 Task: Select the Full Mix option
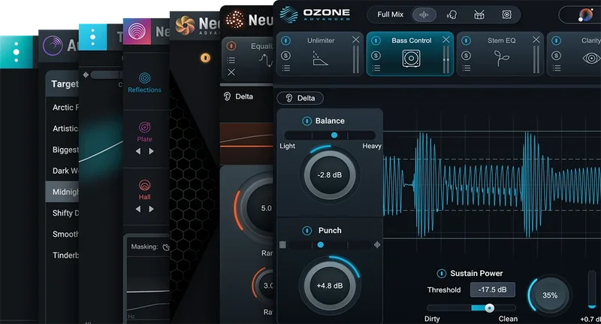click(390, 14)
